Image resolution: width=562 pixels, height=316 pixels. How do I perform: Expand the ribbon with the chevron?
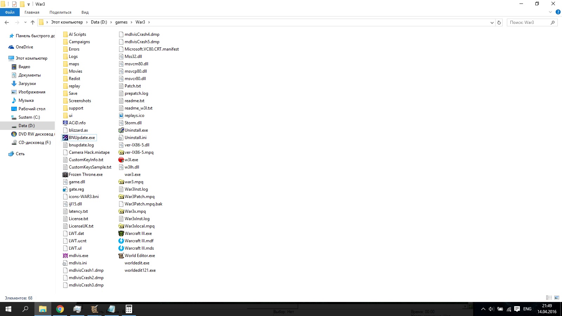[x=550, y=12]
